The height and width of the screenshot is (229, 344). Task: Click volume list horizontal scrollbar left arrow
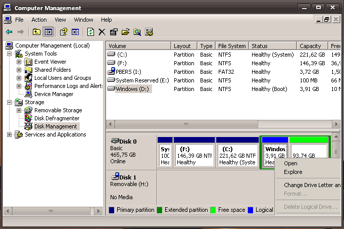tap(110, 124)
